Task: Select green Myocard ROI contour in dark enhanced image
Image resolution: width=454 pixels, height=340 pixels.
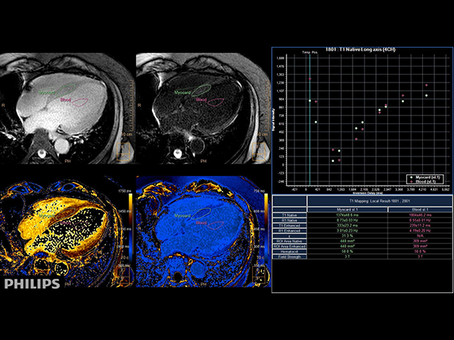Action: pos(201,90)
